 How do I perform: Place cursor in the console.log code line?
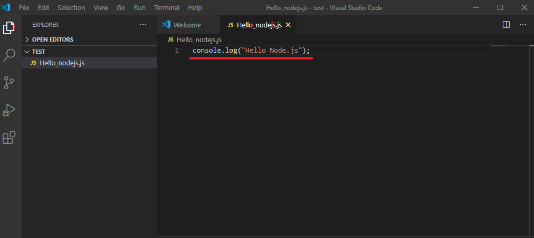click(251, 51)
